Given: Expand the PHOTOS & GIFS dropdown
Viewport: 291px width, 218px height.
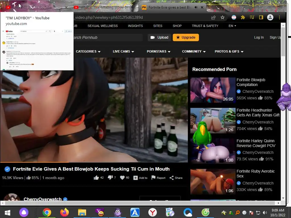Looking at the screenshot, I should click(x=229, y=52).
